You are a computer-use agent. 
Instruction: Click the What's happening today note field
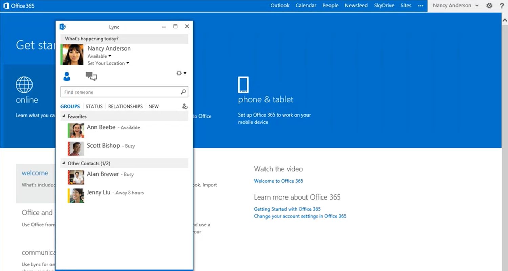[x=124, y=39]
